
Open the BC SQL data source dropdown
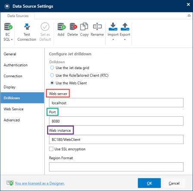pyautogui.click(x=8, y=32)
